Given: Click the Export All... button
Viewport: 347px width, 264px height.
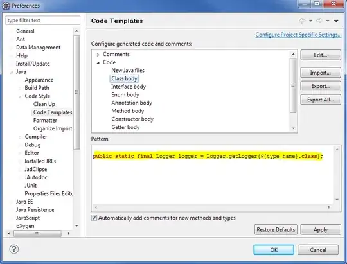Looking at the screenshot, I should click(x=321, y=100).
